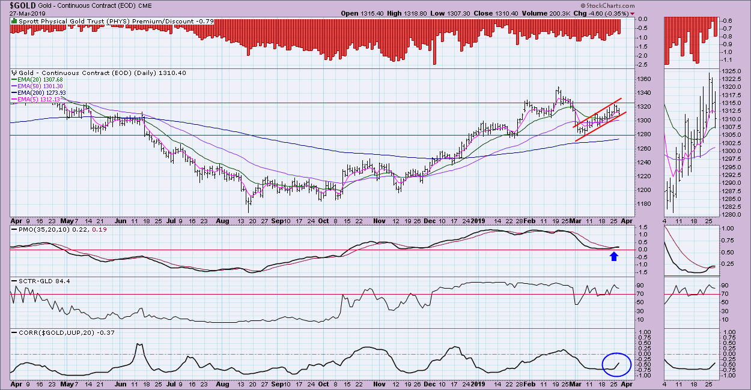Image resolution: width=751 pixels, height=390 pixels.
Task: Click the 1320 price axis label
Action: [645, 107]
